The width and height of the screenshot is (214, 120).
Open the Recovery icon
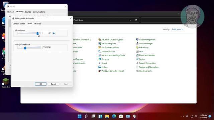coord(100,59)
